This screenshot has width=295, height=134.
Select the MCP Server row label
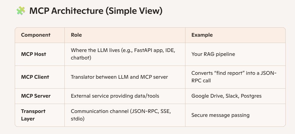(36, 96)
